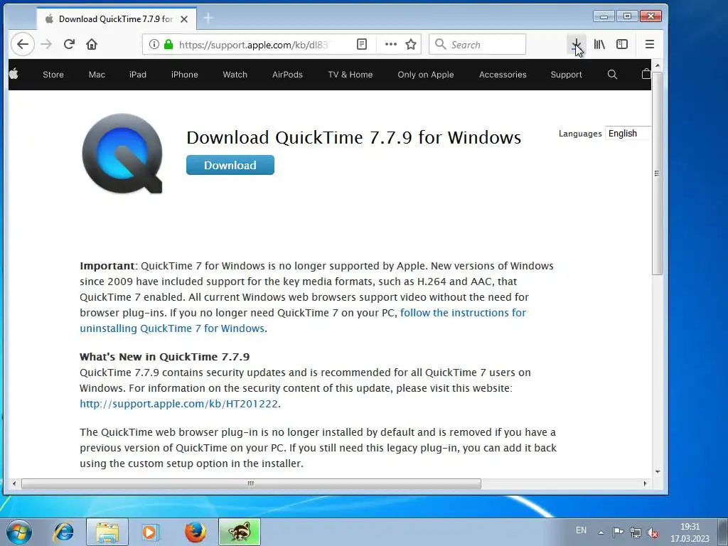Viewport: 728px width, 546px height.
Task: Open the Firefox downloads panel
Action: tap(576, 45)
